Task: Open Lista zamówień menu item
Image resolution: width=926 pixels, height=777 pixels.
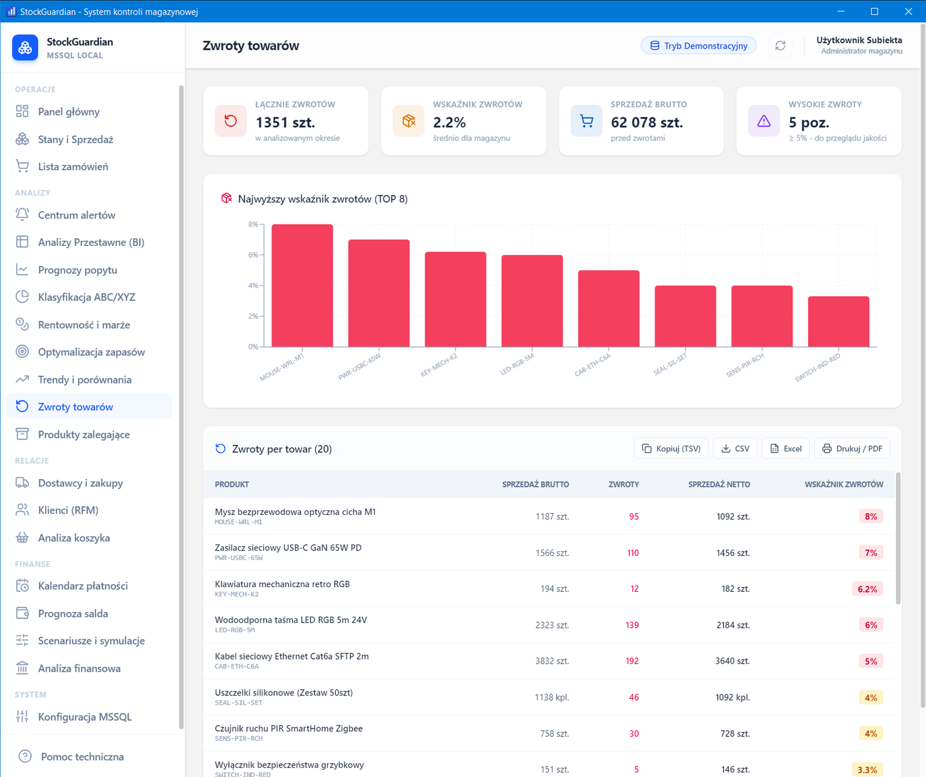Action: coord(89,167)
